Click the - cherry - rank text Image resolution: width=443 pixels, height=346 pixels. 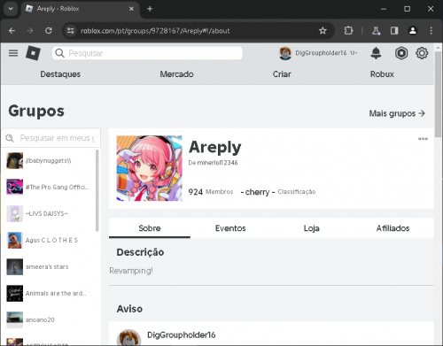click(258, 192)
